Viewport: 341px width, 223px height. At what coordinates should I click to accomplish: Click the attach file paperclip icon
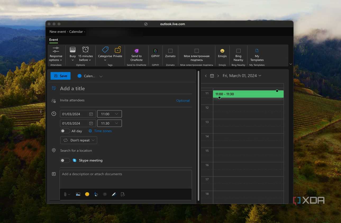tap(65, 194)
